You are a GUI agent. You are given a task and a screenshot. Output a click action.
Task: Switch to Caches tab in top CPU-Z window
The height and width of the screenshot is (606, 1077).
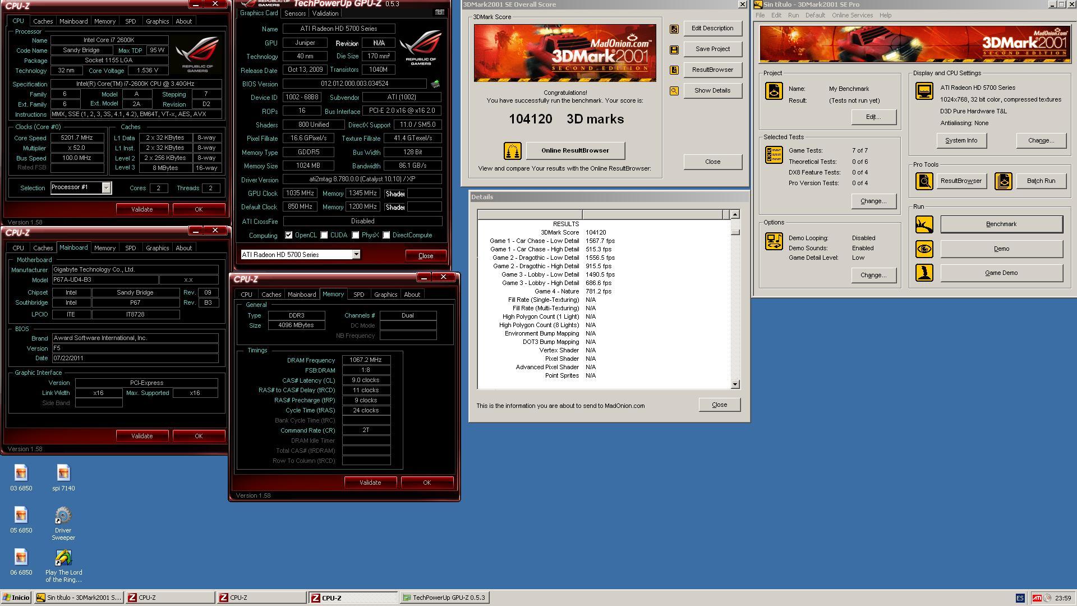coord(43,21)
